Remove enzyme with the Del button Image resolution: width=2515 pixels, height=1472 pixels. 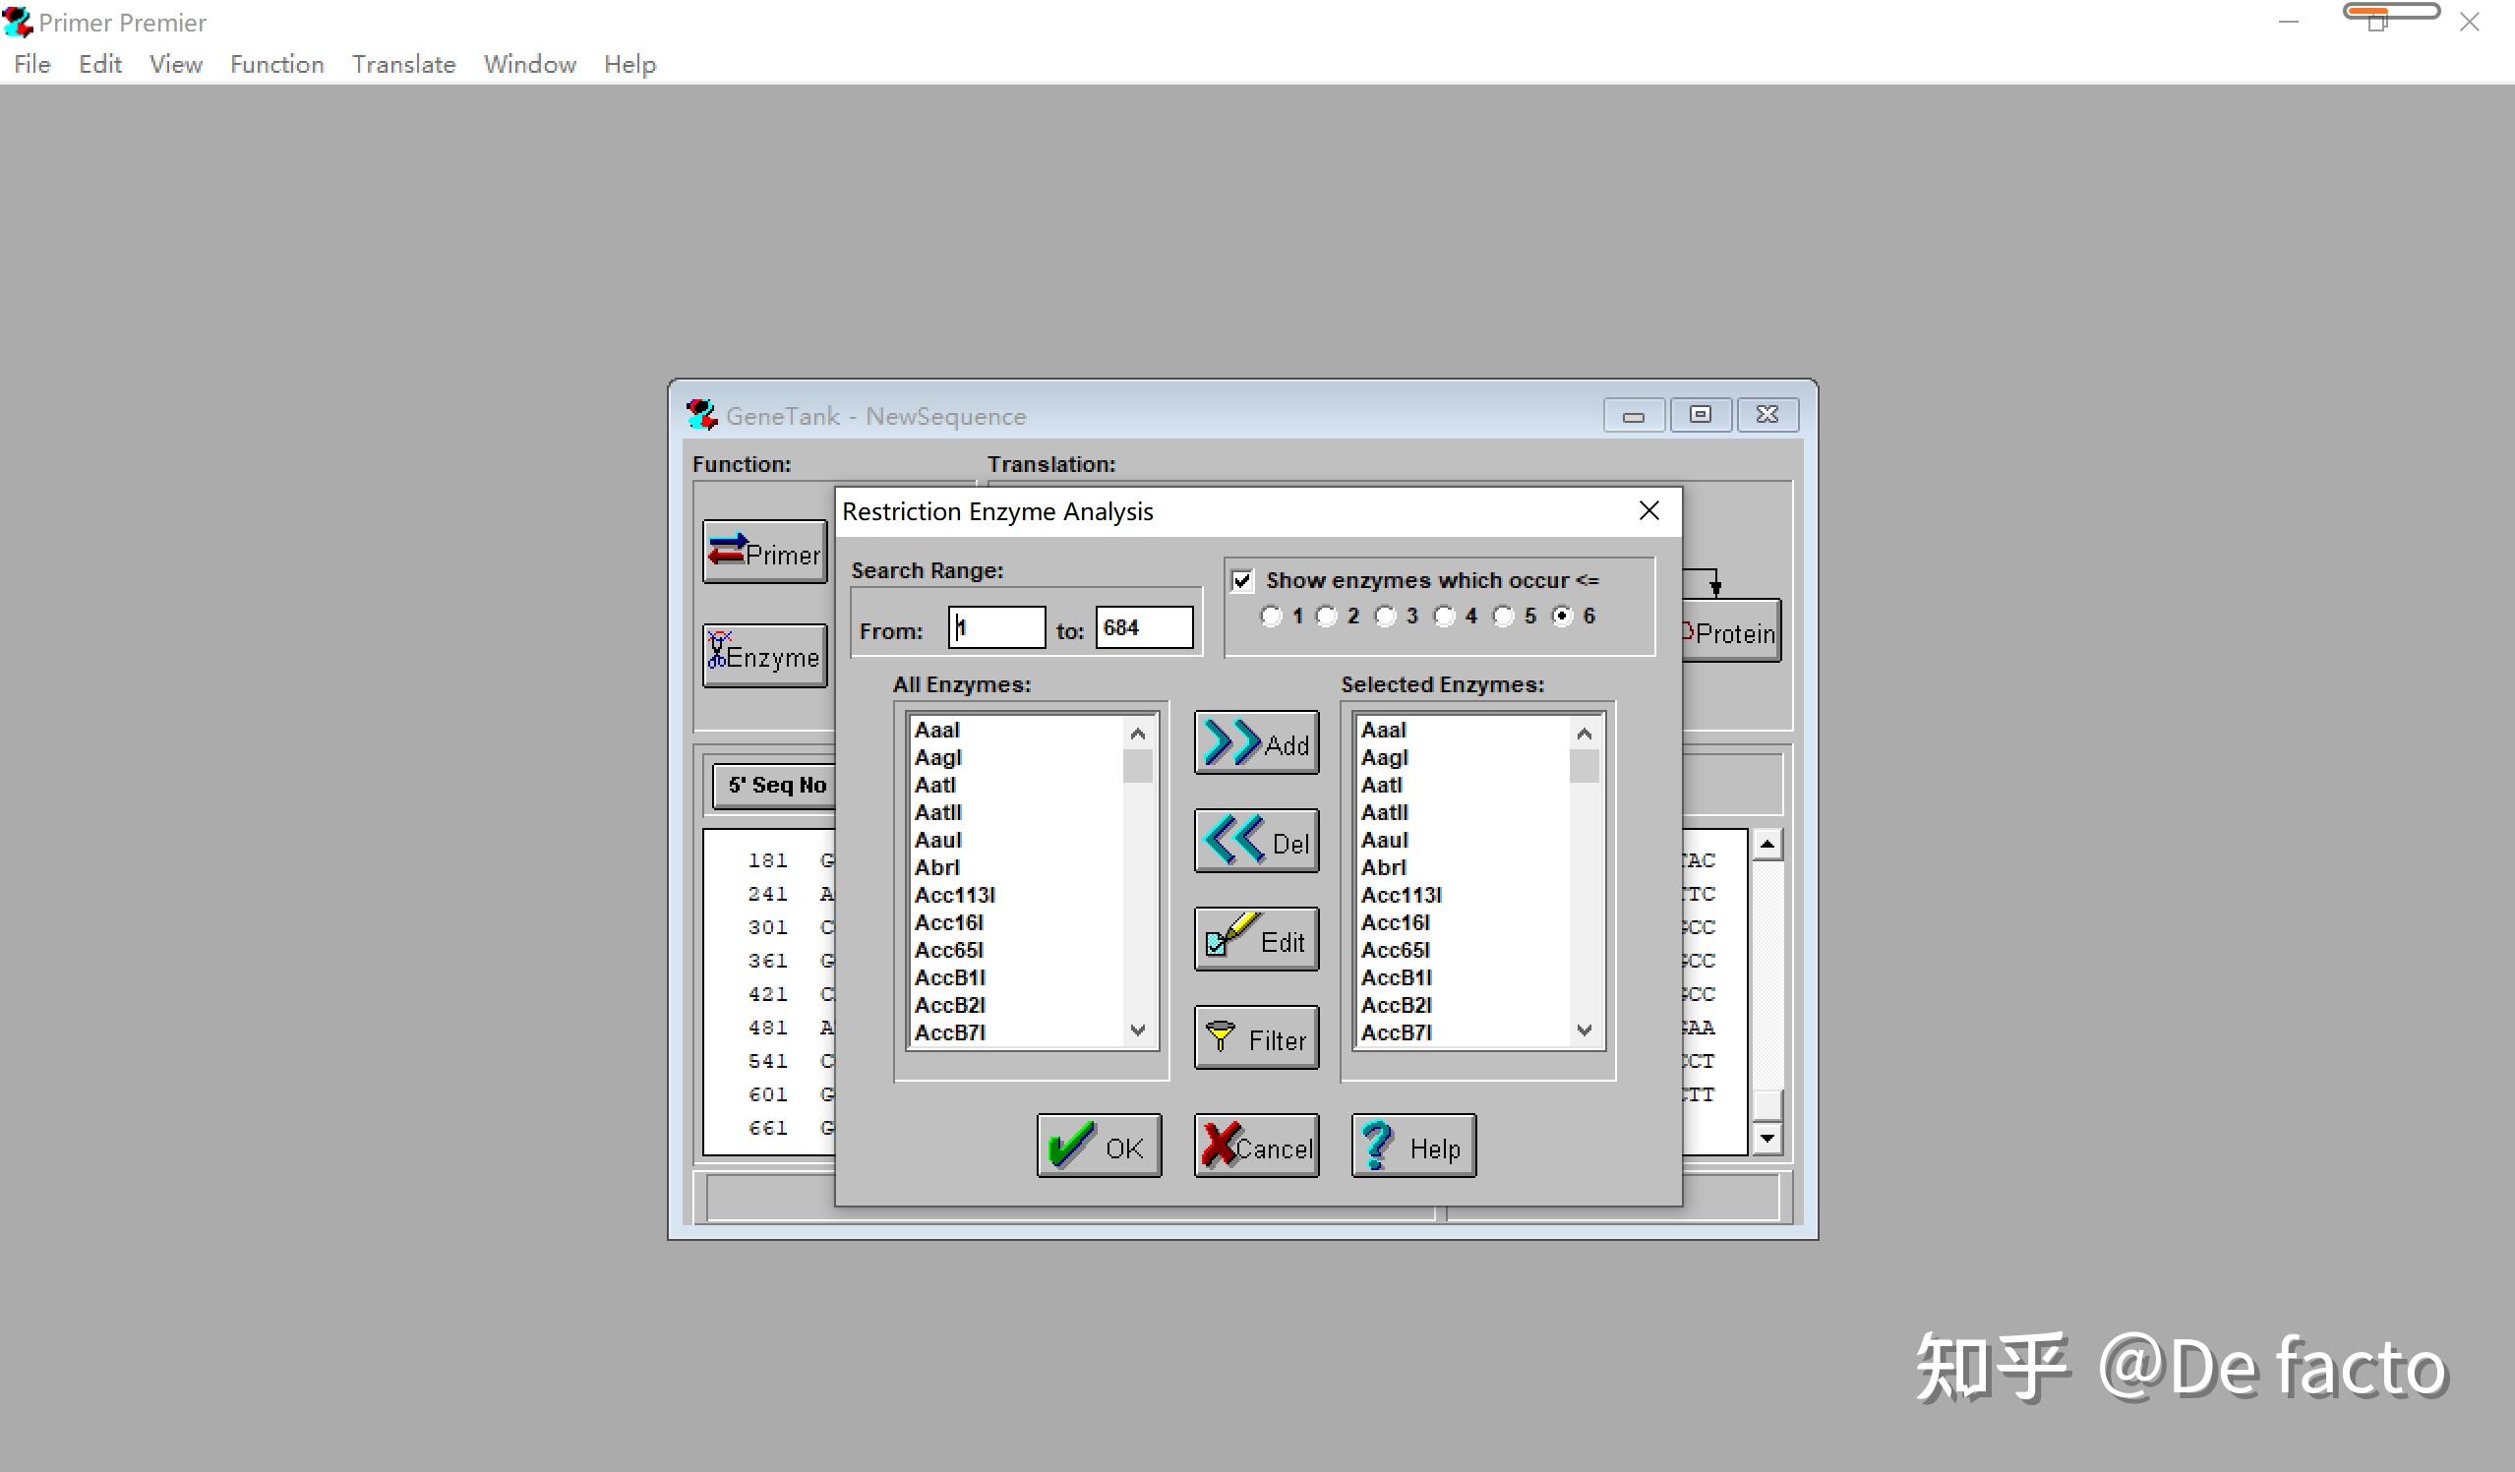point(1256,842)
